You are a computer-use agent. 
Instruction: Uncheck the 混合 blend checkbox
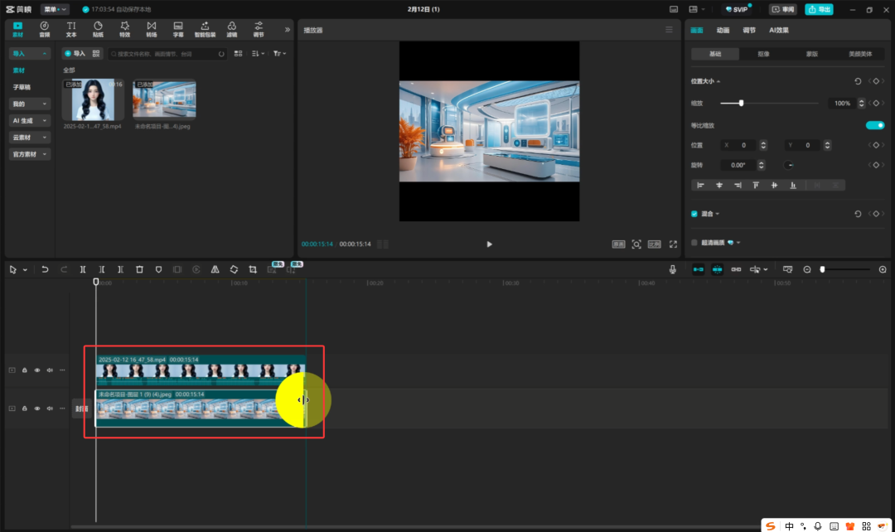694,214
